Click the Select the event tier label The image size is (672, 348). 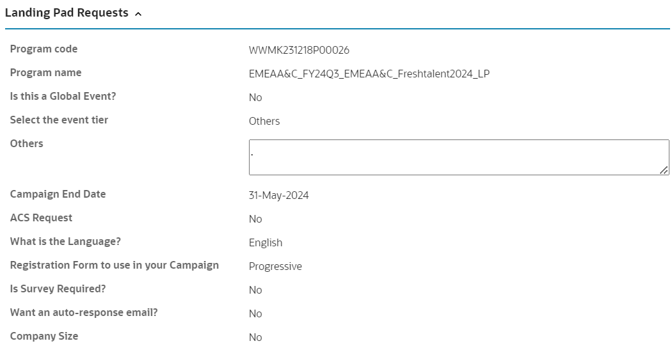pos(59,120)
